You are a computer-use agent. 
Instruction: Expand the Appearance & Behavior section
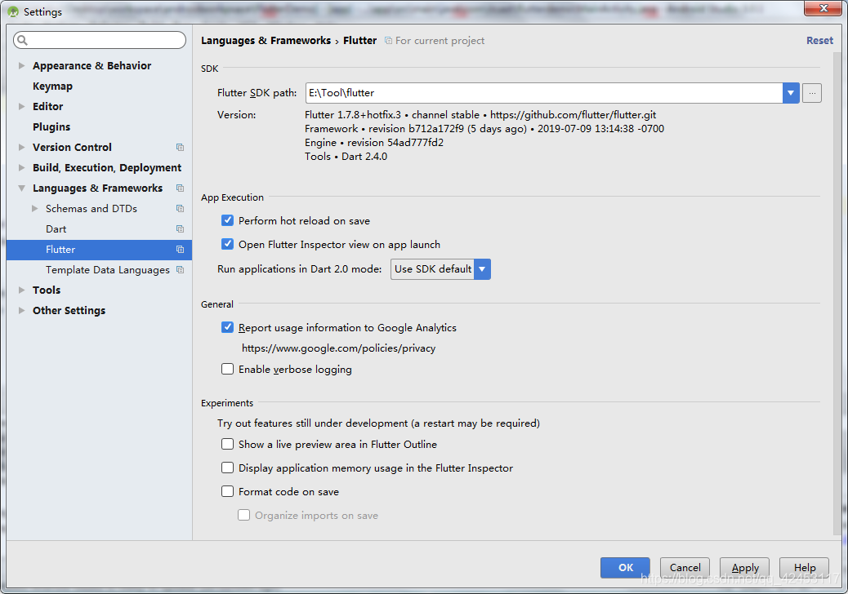[x=22, y=66]
